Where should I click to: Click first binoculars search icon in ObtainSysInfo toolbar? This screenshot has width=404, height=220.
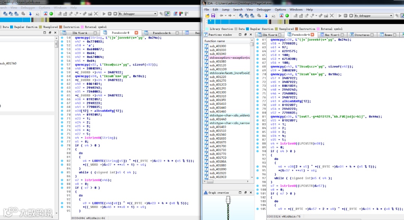pyautogui.click(x=5, y=13)
